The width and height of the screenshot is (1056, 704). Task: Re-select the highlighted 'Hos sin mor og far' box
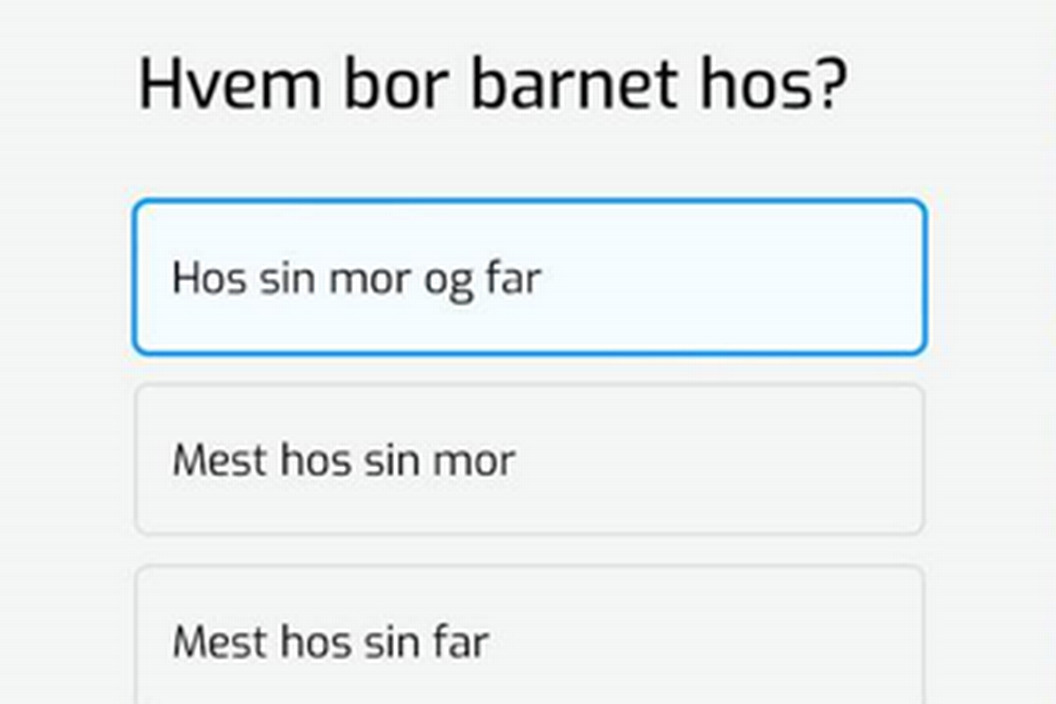529,277
